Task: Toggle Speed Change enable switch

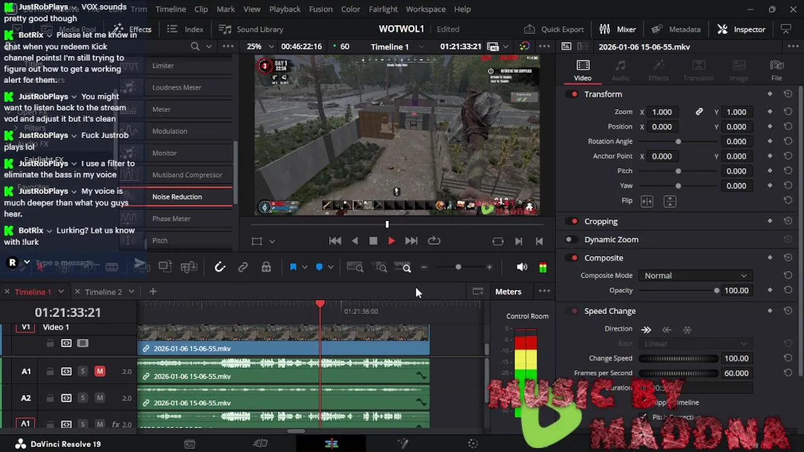Action: (x=572, y=311)
